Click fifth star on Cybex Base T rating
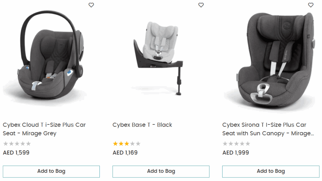322x181 pixels. tap(138, 144)
